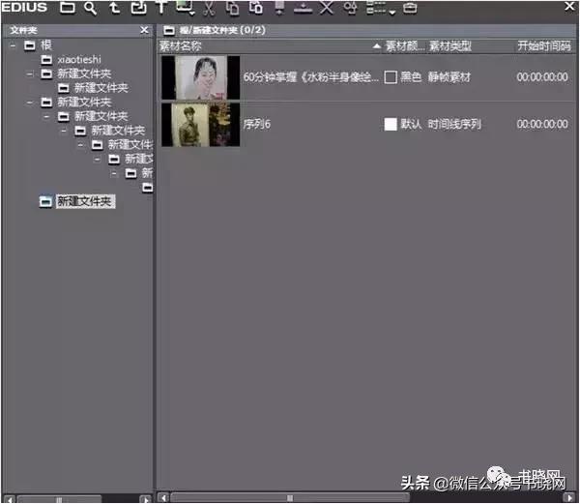Click the toolbox icon at toolbar end
Viewport: 580px width, 504px height.
[410, 9]
